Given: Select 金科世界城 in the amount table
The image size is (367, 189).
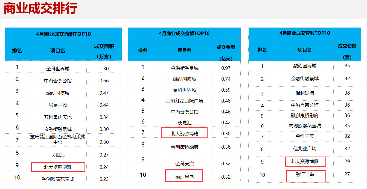Looking at the screenshot, I should [x=185, y=90].
